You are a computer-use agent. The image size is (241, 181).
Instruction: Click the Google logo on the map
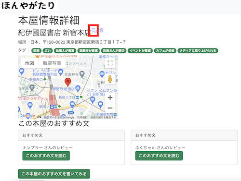coord(27,116)
